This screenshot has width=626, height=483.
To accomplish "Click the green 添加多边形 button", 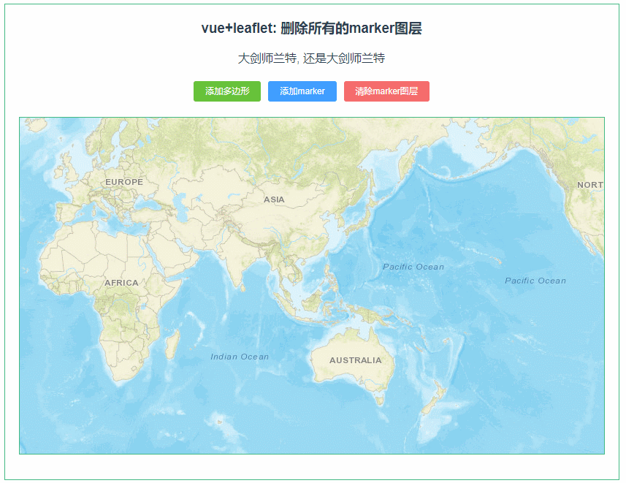I will click(x=226, y=91).
